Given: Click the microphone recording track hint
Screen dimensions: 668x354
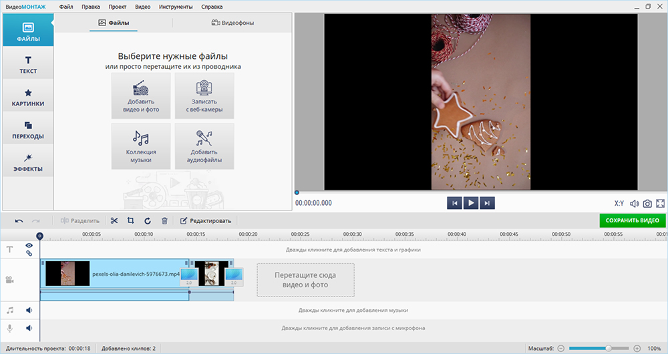Looking at the screenshot, I should pyautogui.click(x=353, y=328).
